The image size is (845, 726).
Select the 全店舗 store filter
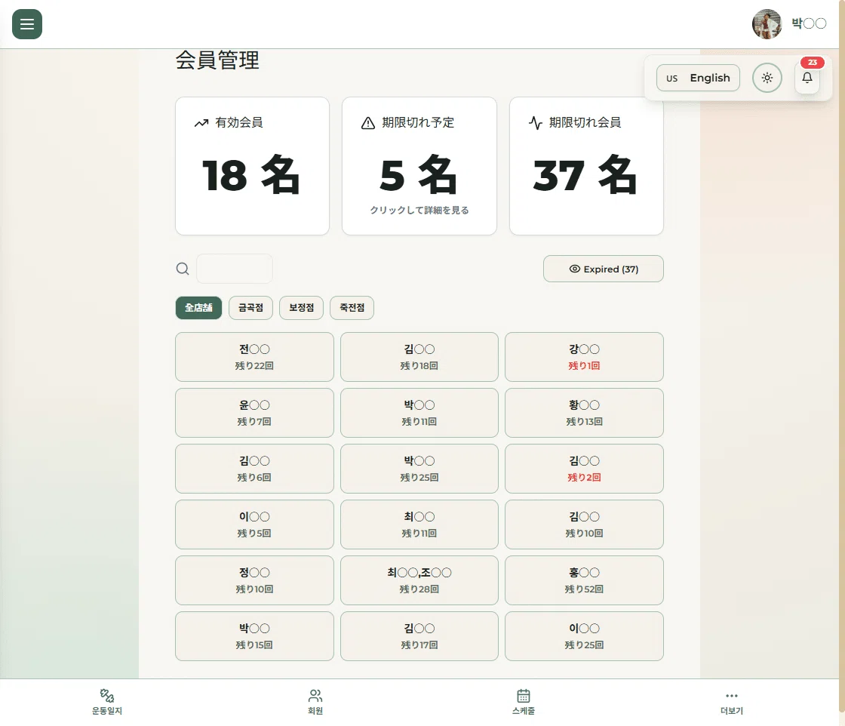(x=198, y=308)
